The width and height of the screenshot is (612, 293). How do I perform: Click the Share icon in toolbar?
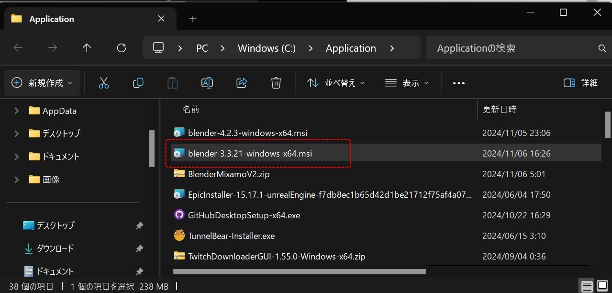coord(242,83)
